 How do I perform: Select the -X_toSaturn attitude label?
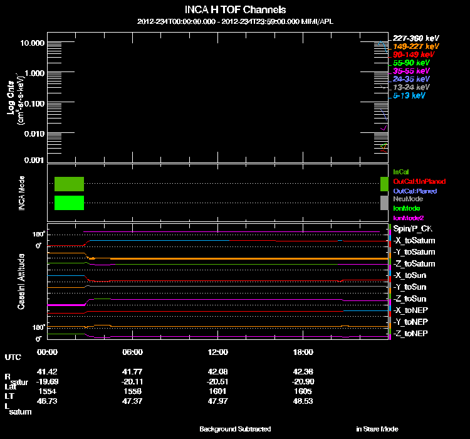click(414, 241)
